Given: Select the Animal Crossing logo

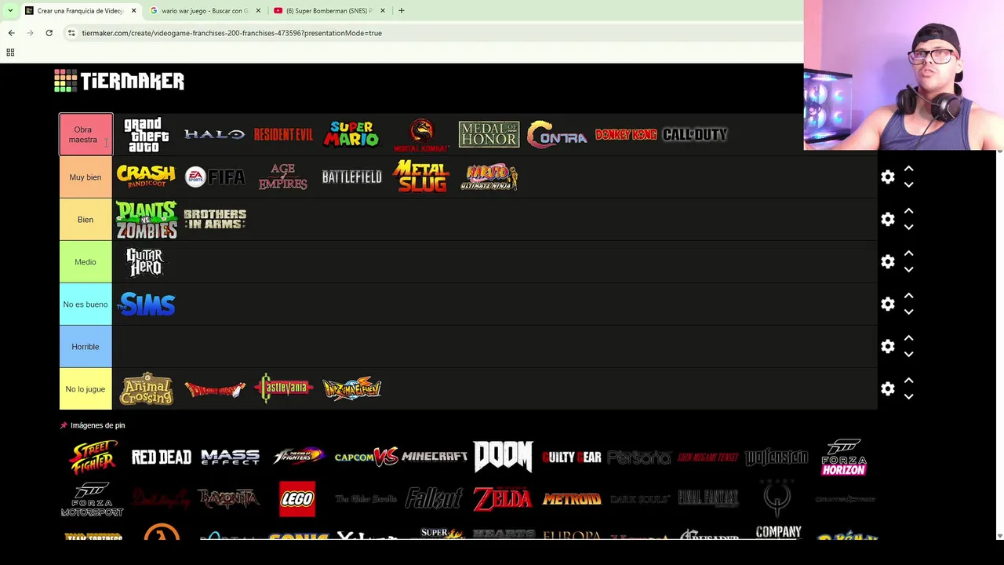Looking at the screenshot, I should (146, 389).
